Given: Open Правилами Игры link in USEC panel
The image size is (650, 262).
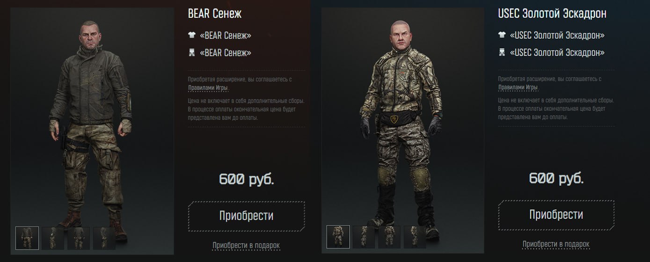Looking at the screenshot, I should [519, 87].
